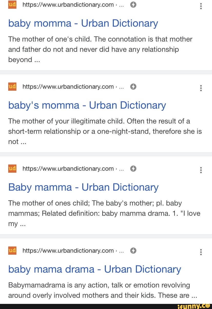Open the 'baby momma - Urban Dictionary' result
Screen dimensions: 212x309
pos(83,24)
